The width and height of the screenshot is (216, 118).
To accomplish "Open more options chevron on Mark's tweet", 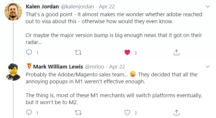I will pyautogui.click(x=208, y=67).
